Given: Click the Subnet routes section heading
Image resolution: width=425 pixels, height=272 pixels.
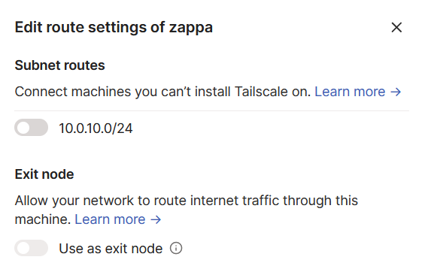Looking at the screenshot, I should pyautogui.click(x=59, y=65).
